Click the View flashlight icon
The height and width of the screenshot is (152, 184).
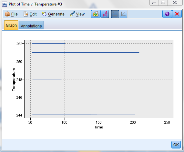point(72,14)
